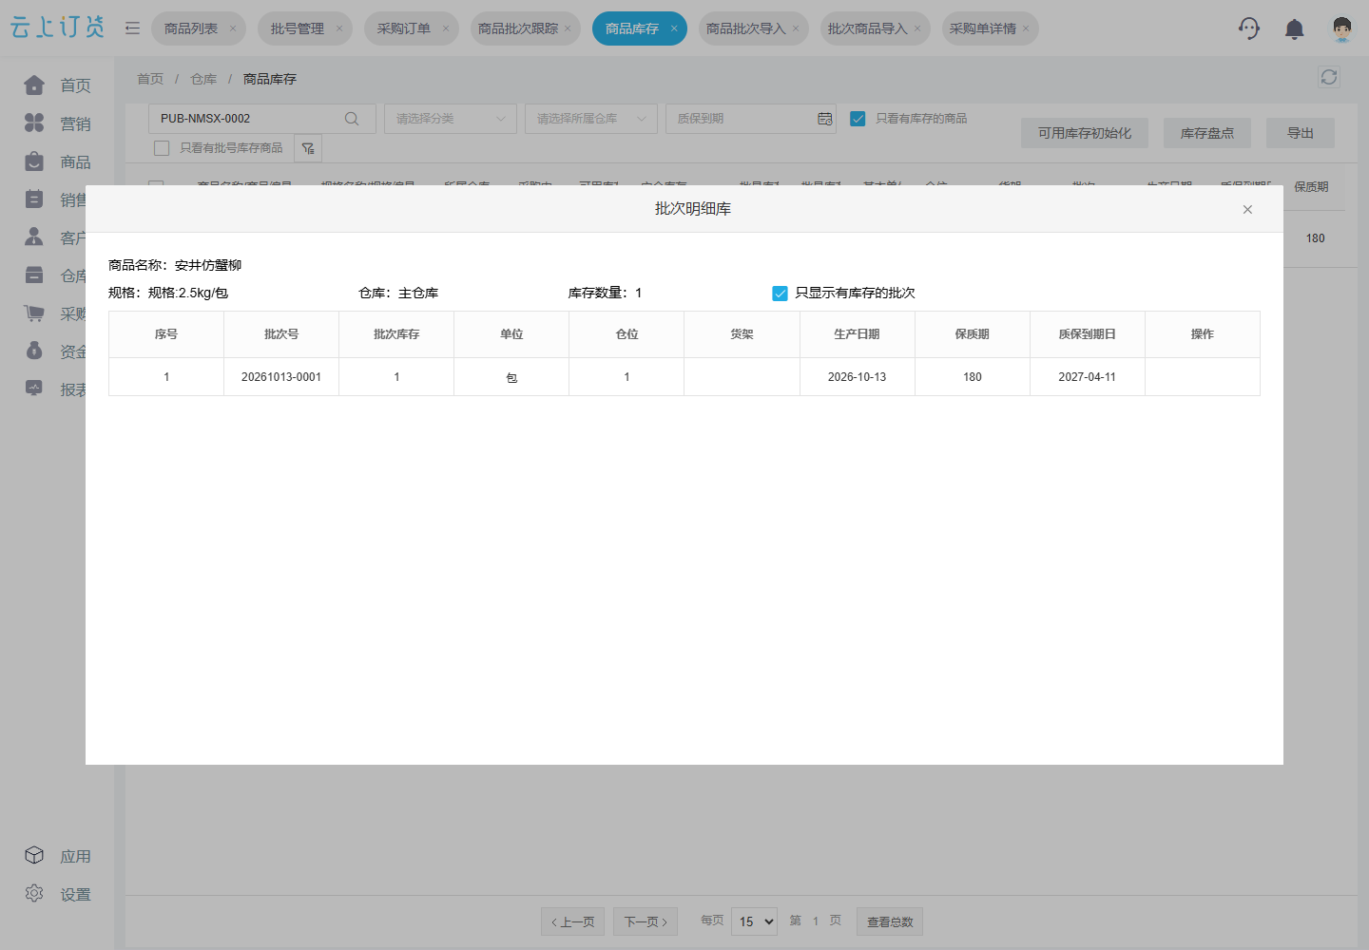
Task: Click the 可用库存初始化 button
Action: coord(1085,133)
